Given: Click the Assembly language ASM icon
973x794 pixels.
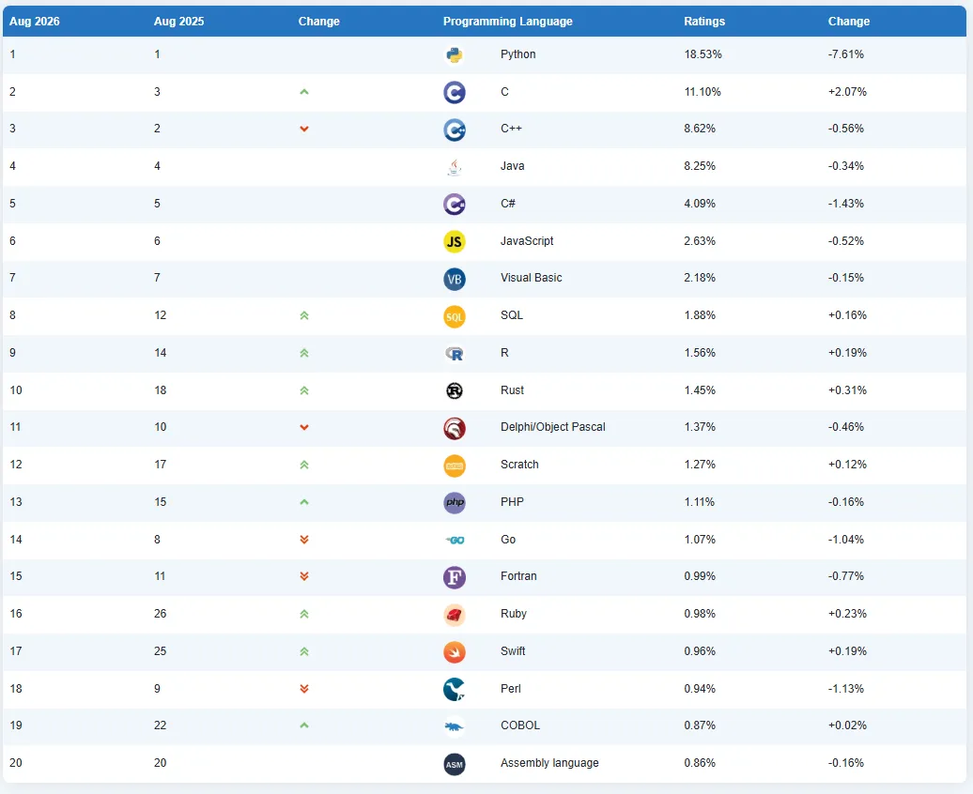Looking at the screenshot, I should (455, 764).
